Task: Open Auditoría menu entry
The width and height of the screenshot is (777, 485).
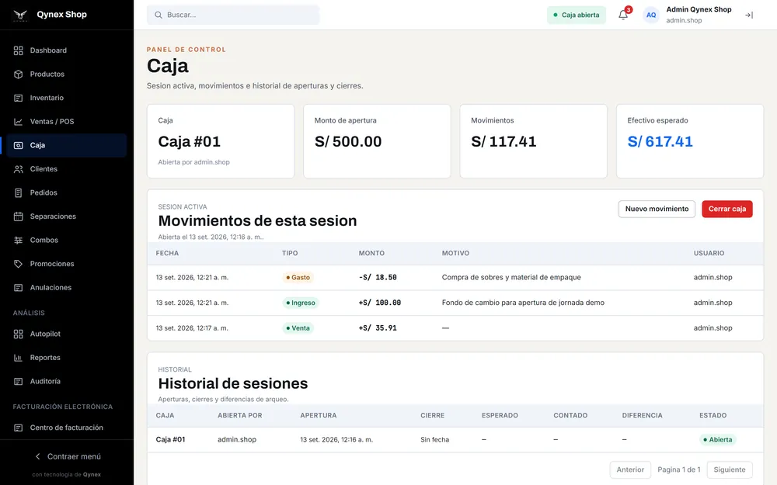Action: [67, 382]
